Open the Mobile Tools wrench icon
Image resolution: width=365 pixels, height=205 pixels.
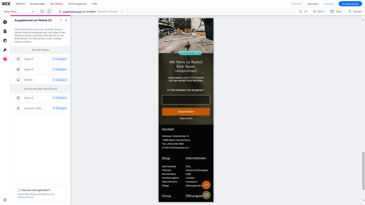(5, 50)
